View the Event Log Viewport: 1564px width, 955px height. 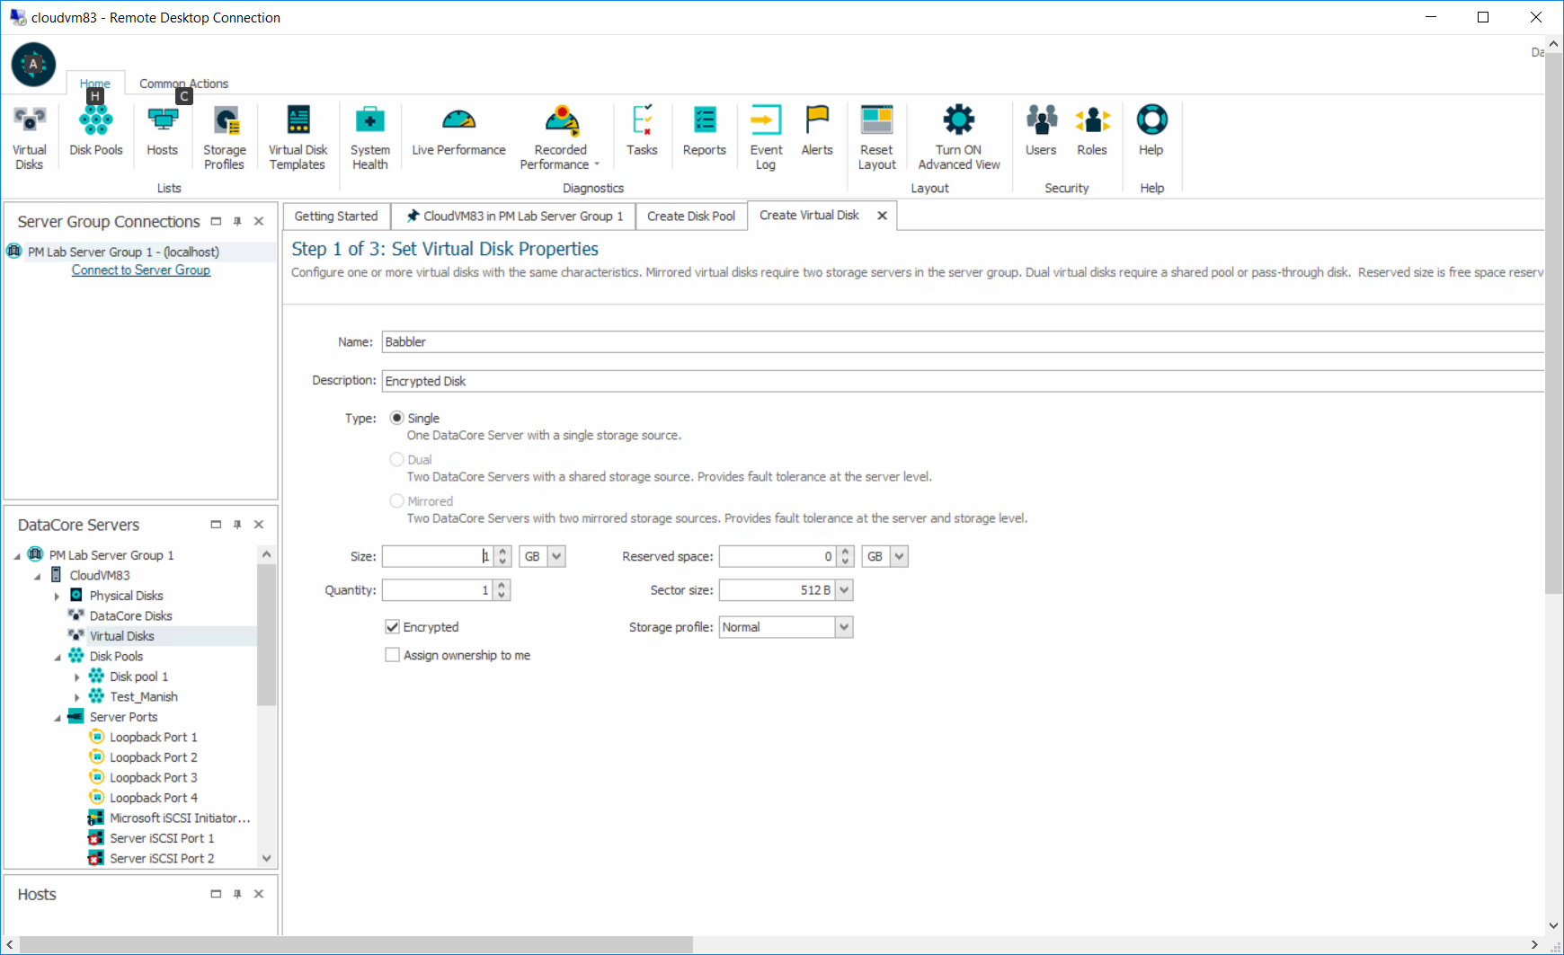pos(765,133)
